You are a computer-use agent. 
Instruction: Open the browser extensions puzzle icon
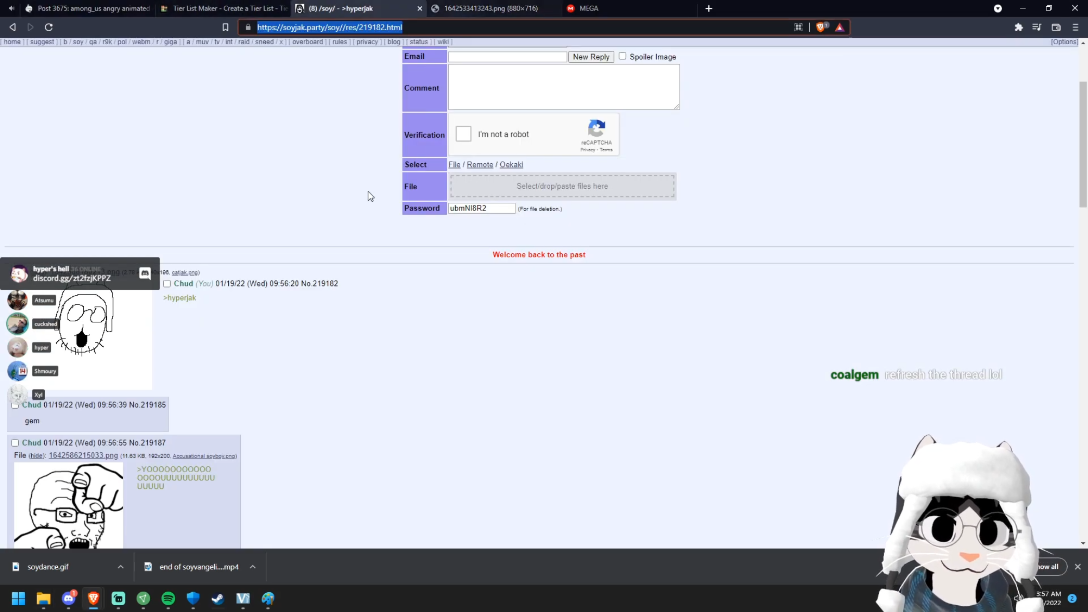click(1018, 27)
